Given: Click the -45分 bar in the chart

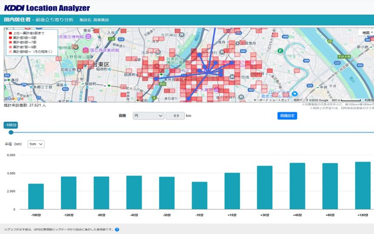Looking at the screenshot, I should 134,193.
